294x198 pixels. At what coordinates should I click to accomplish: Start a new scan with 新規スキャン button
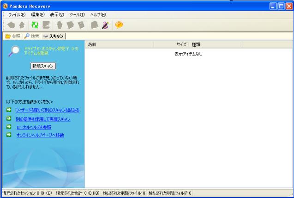tap(43, 66)
